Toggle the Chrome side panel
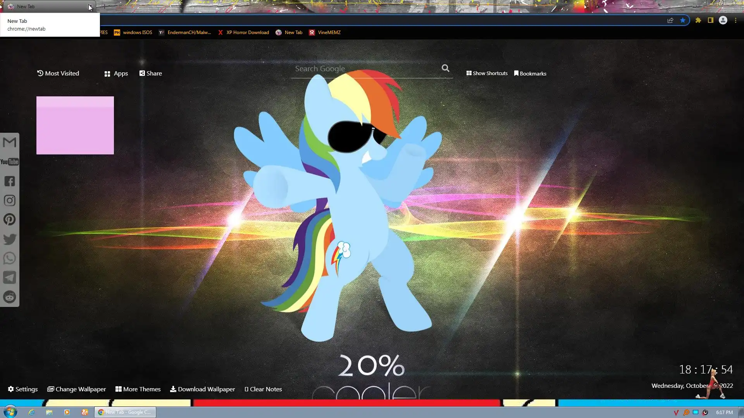Screen dimensions: 744x418 tap(710, 20)
